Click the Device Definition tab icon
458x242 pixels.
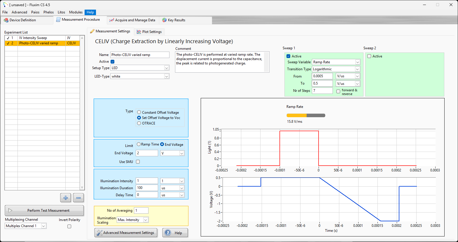[x=6, y=20]
